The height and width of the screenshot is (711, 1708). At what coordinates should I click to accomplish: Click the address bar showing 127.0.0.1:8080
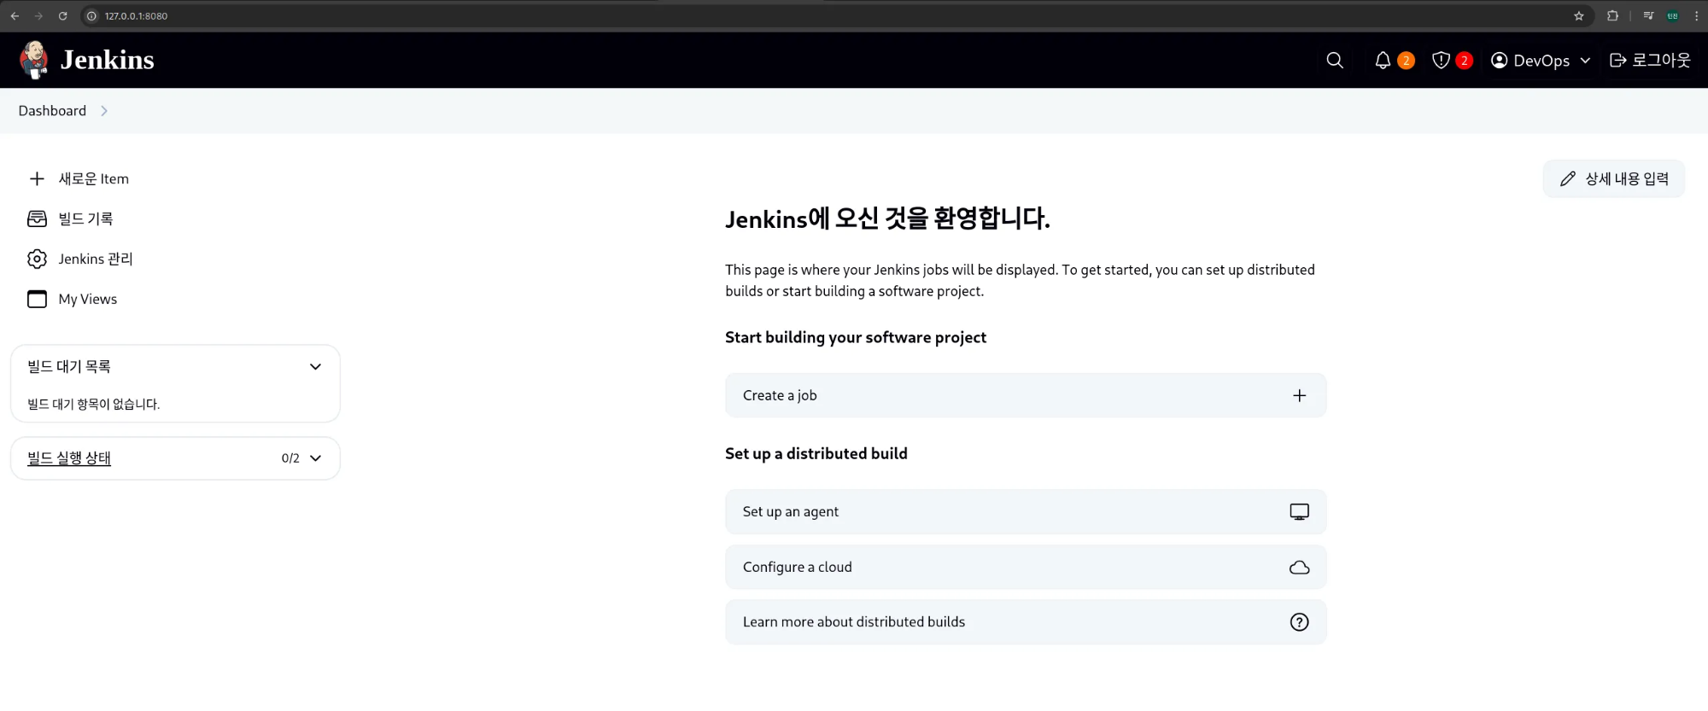pos(837,15)
